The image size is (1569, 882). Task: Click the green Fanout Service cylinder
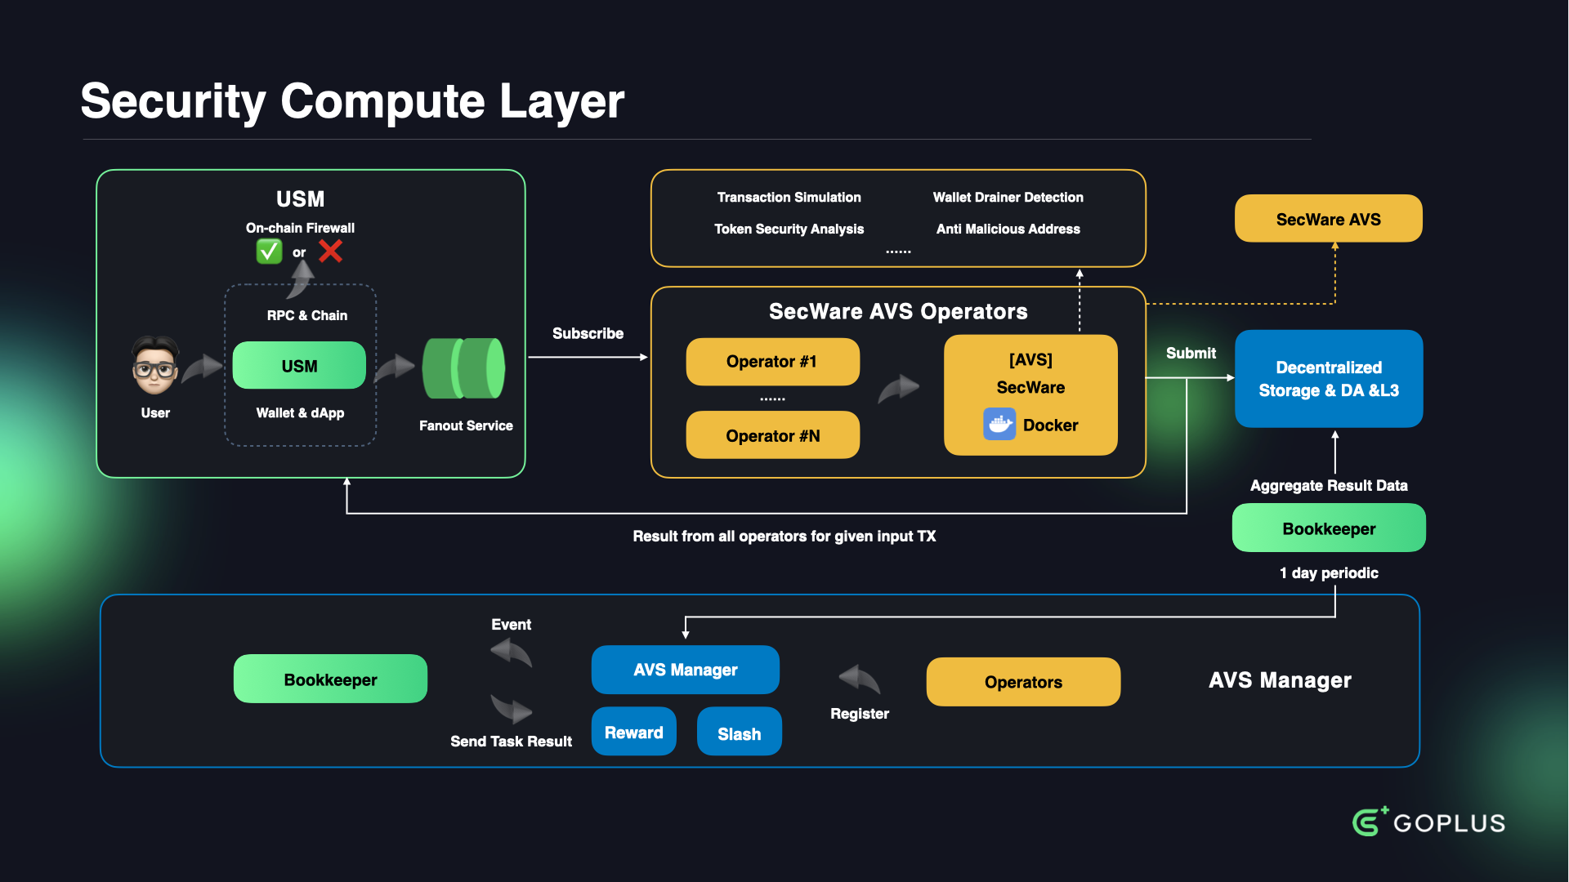[463, 368]
